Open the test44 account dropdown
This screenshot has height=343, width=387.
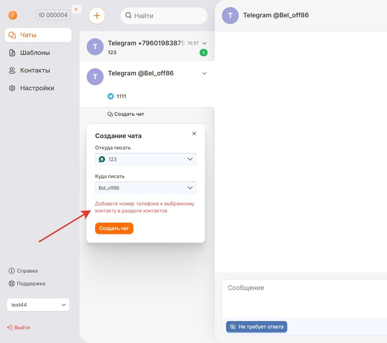point(38,305)
